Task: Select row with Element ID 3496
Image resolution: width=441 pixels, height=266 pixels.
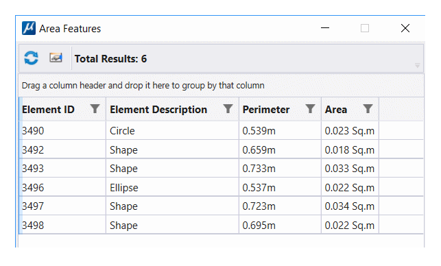Action: (221, 187)
